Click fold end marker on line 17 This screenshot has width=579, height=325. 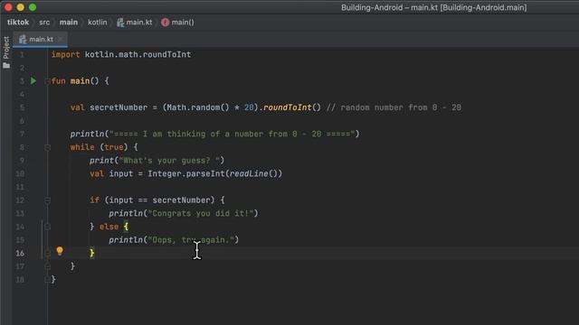[x=47, y=266]
